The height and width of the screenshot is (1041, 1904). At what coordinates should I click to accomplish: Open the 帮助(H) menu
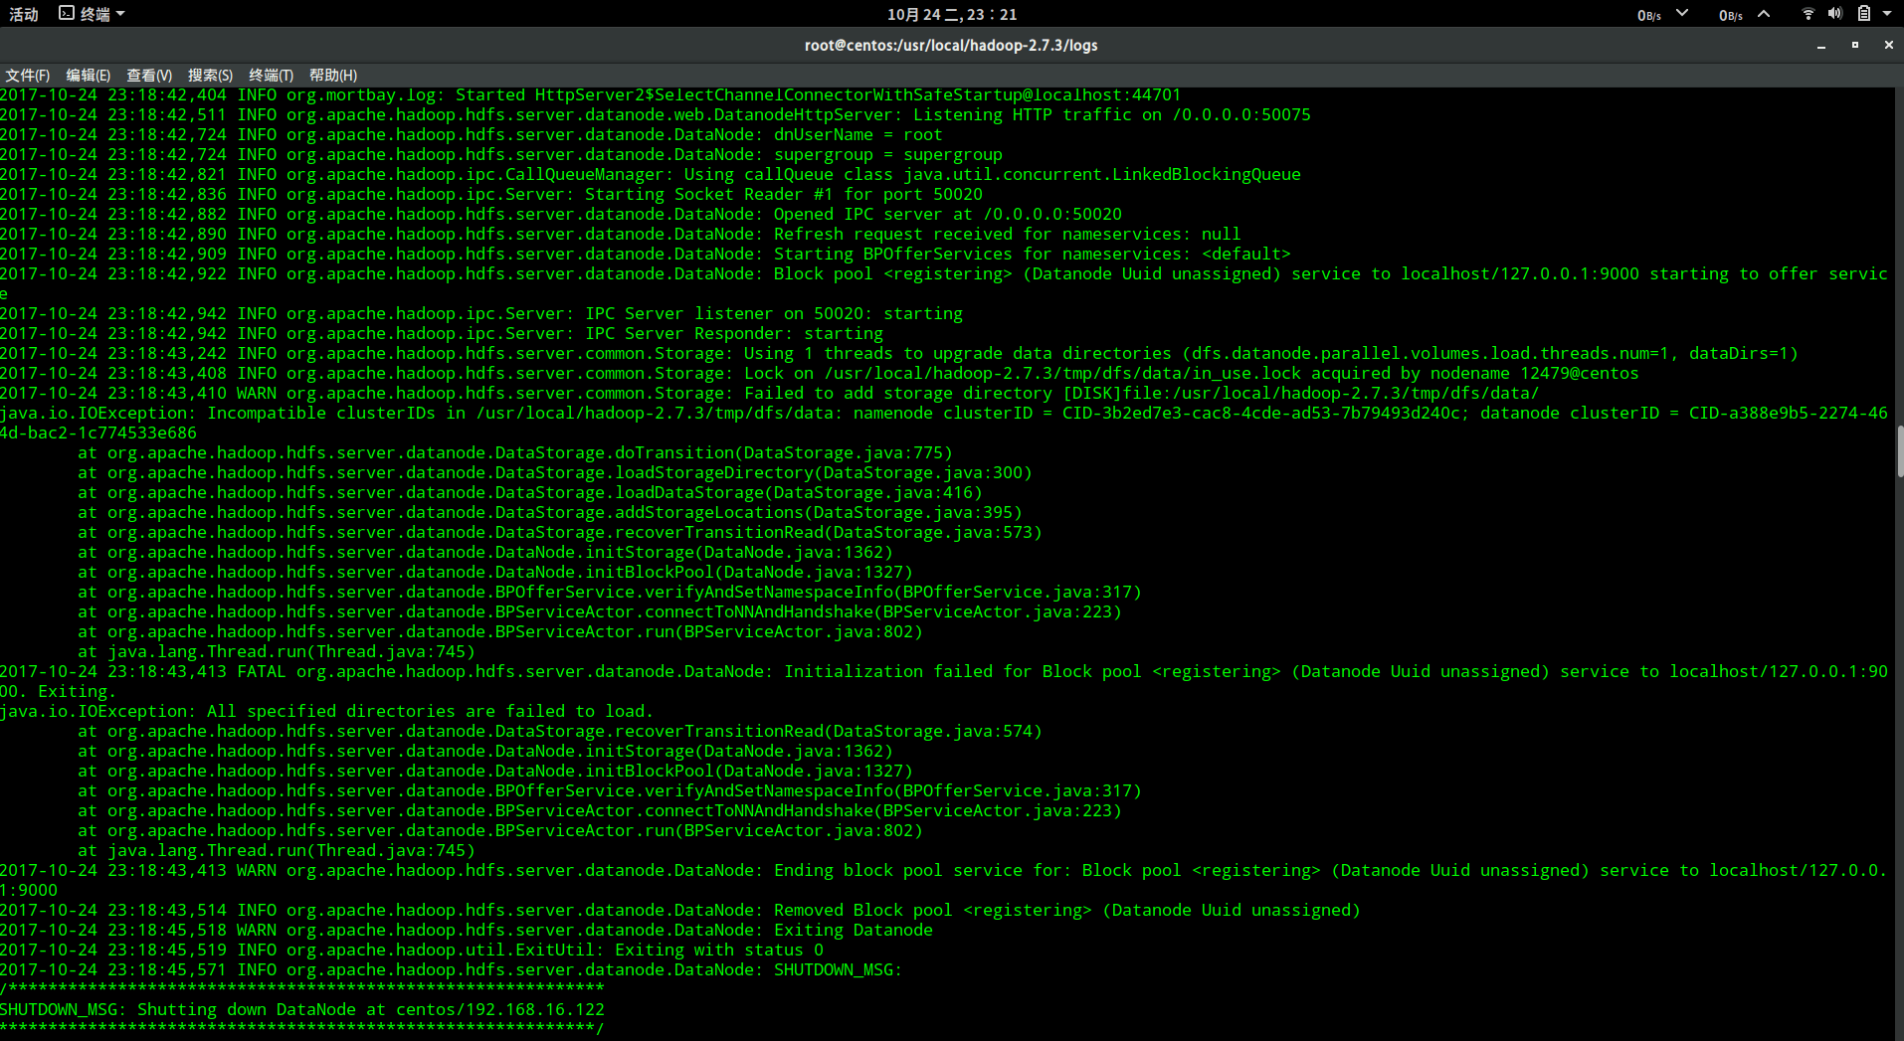click(333, 75)
